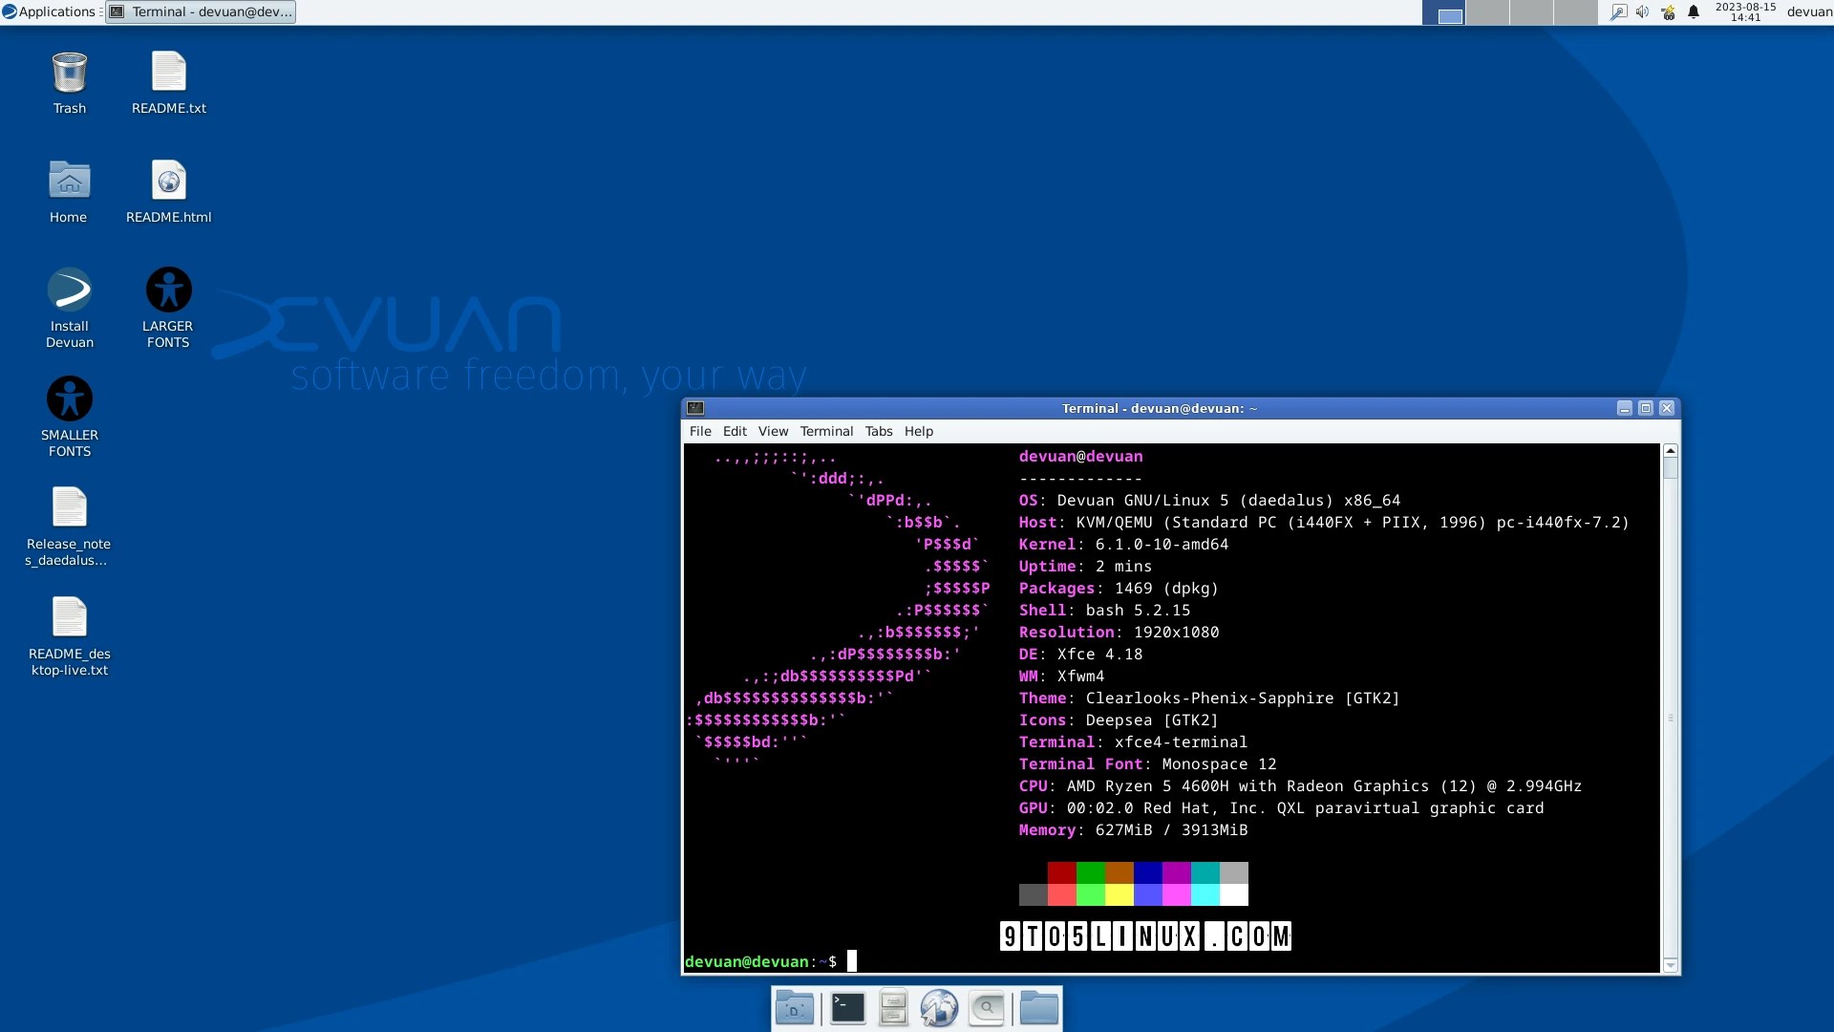Click the terminal scrollbar down arrow
The width and height of the screenshot is (1834, 1032).
[x=1670, y=965]
